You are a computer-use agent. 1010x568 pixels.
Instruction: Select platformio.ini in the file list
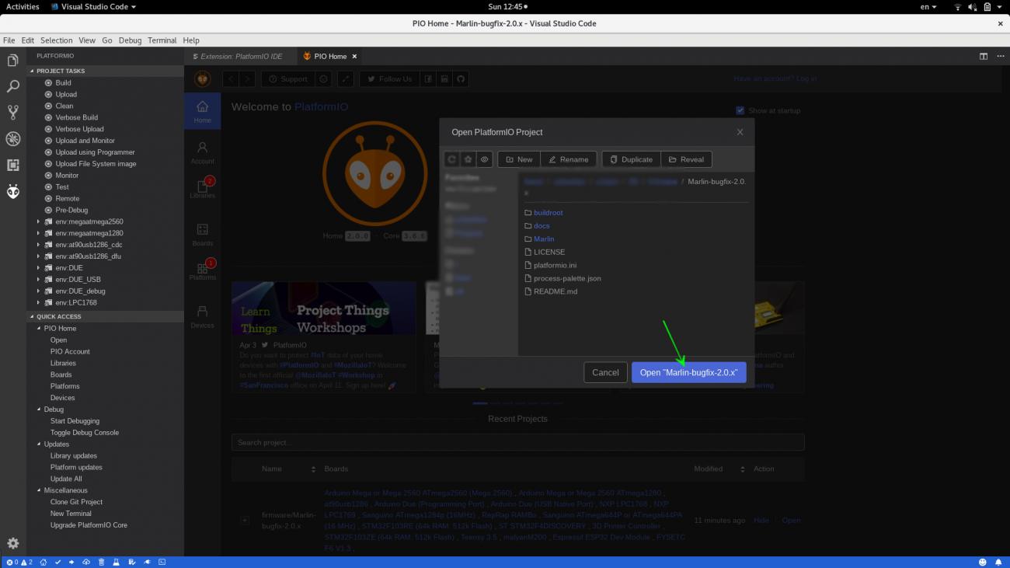pos(555,265)
